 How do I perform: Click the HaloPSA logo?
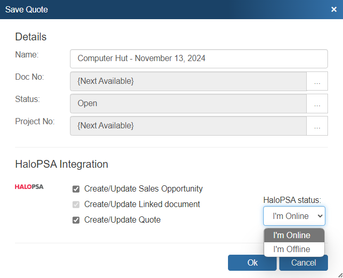click(x=29, y=187)
